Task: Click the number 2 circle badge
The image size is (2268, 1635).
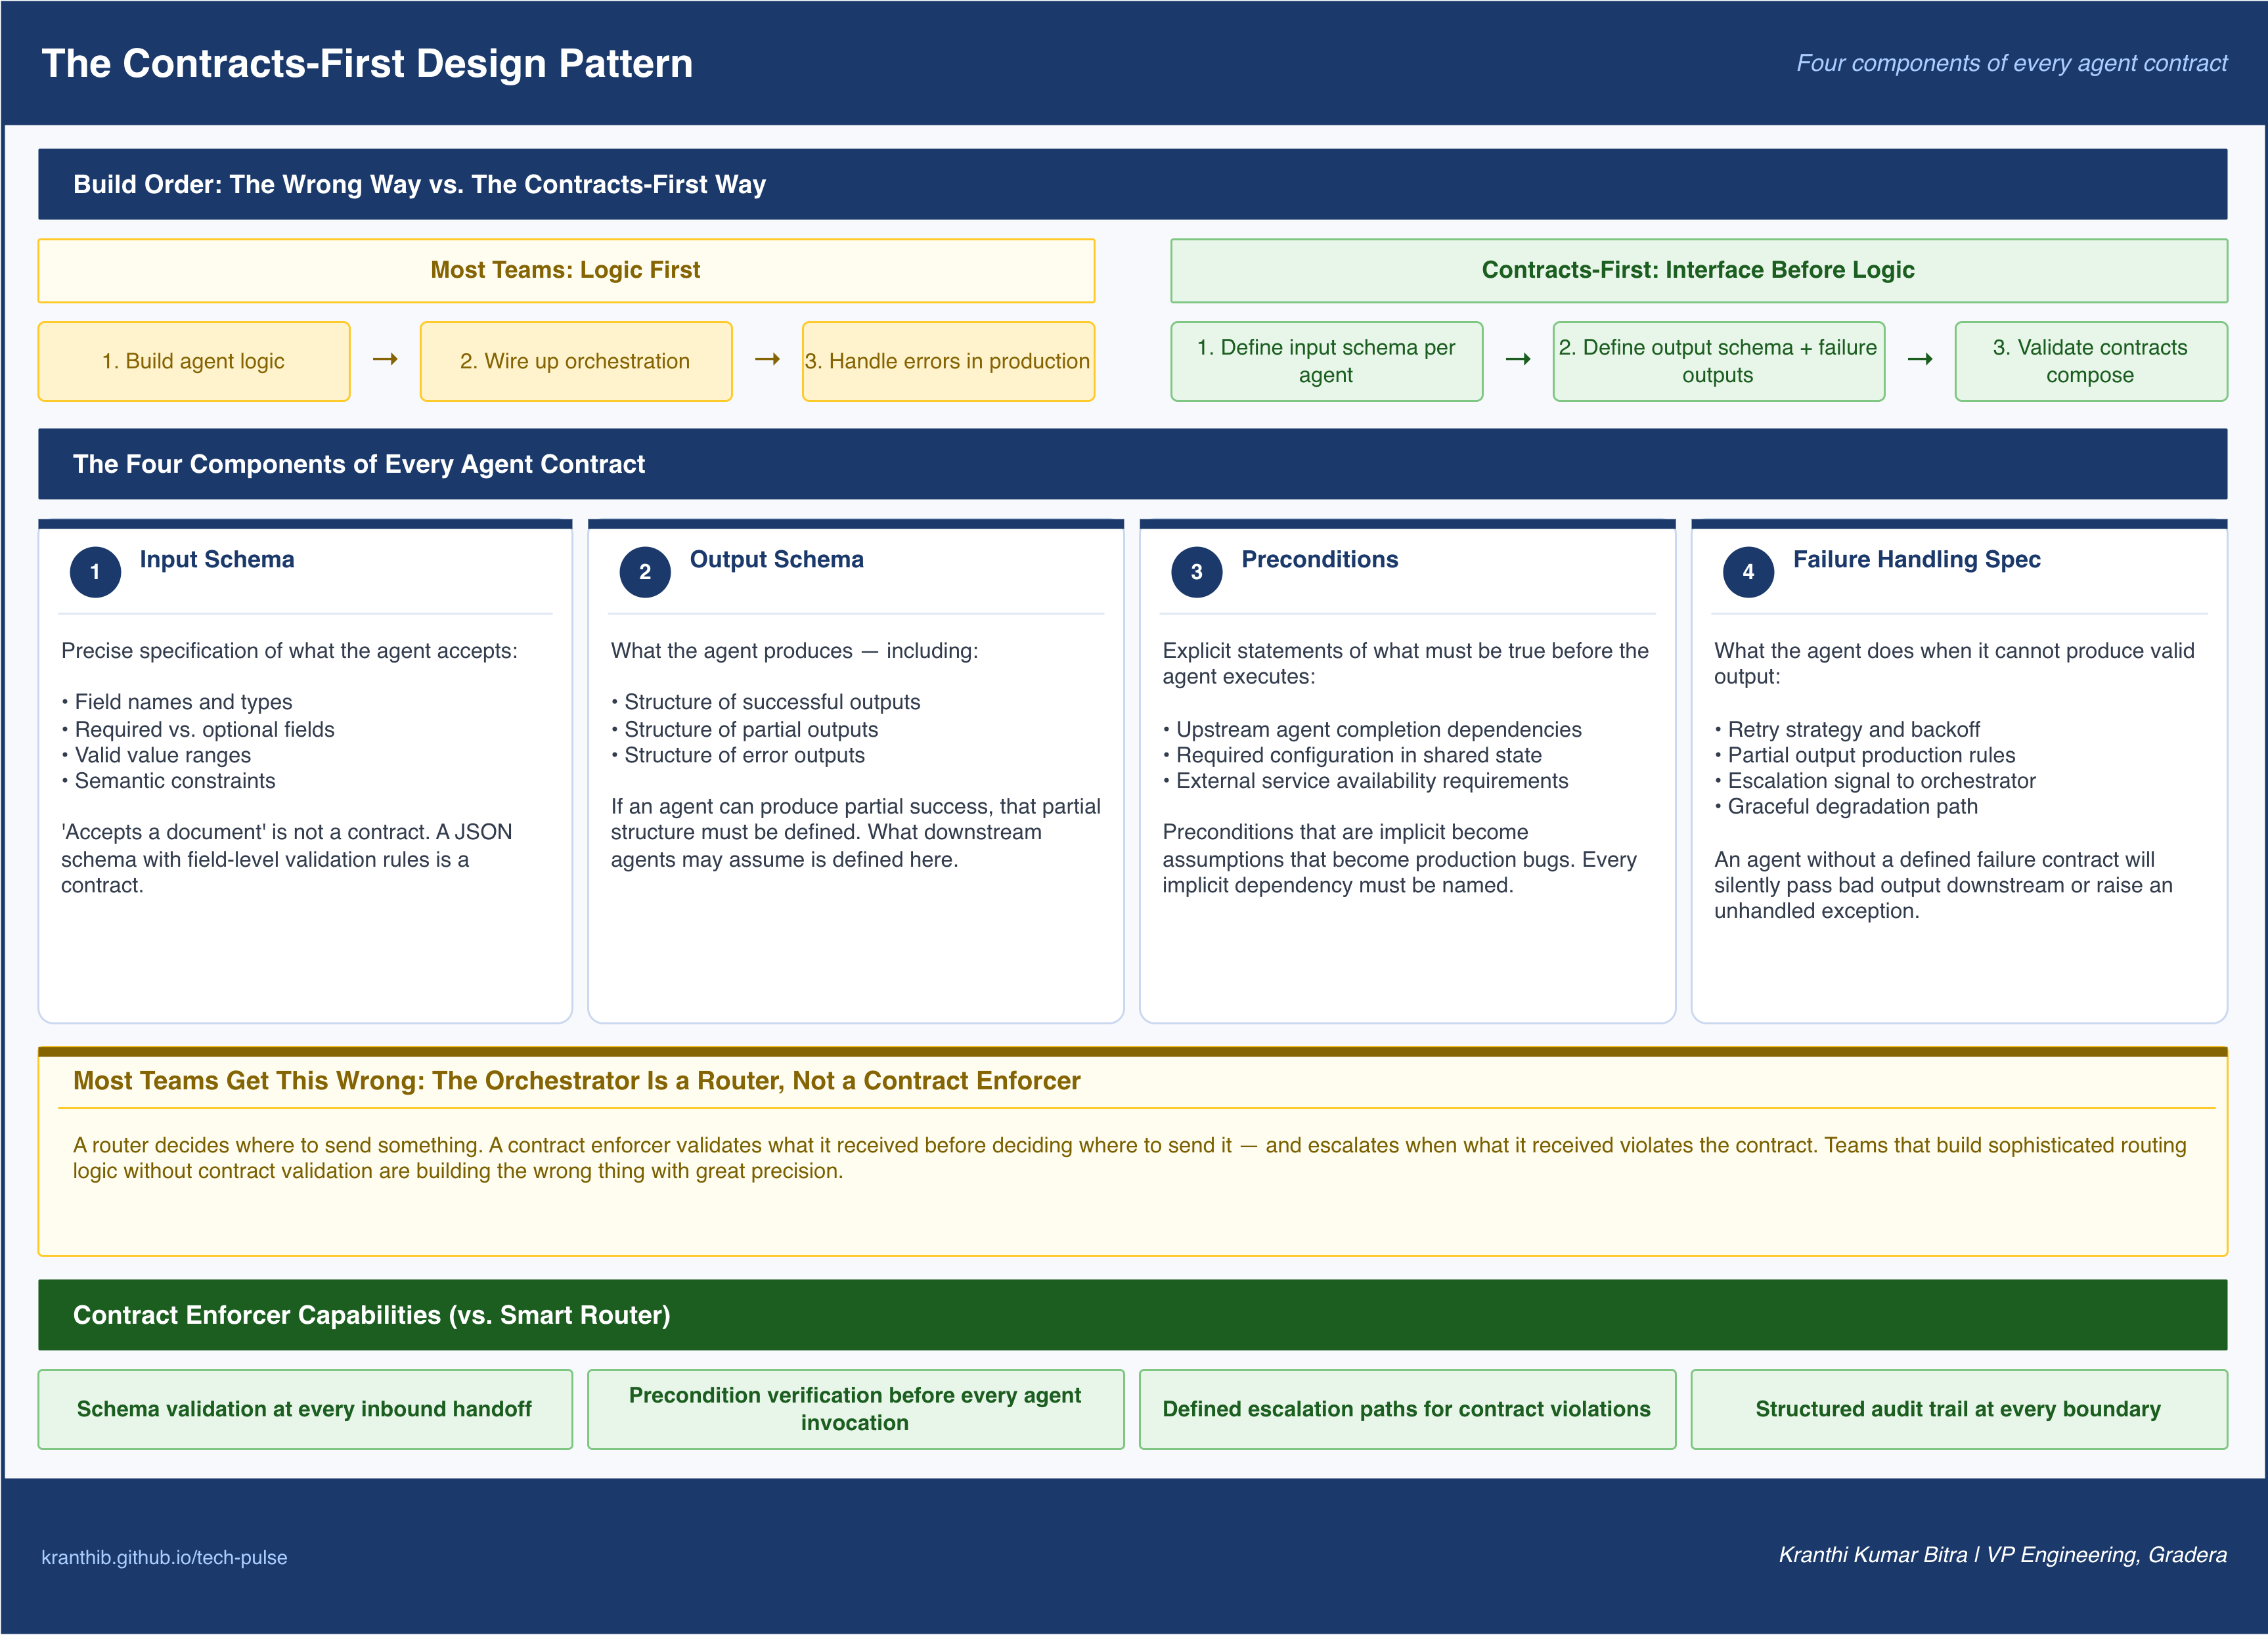Action: pos(645,572)
